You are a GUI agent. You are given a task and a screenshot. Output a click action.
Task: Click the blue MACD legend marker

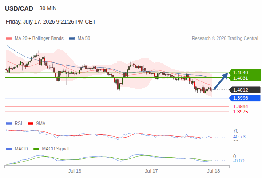click(x=9, y=149)
